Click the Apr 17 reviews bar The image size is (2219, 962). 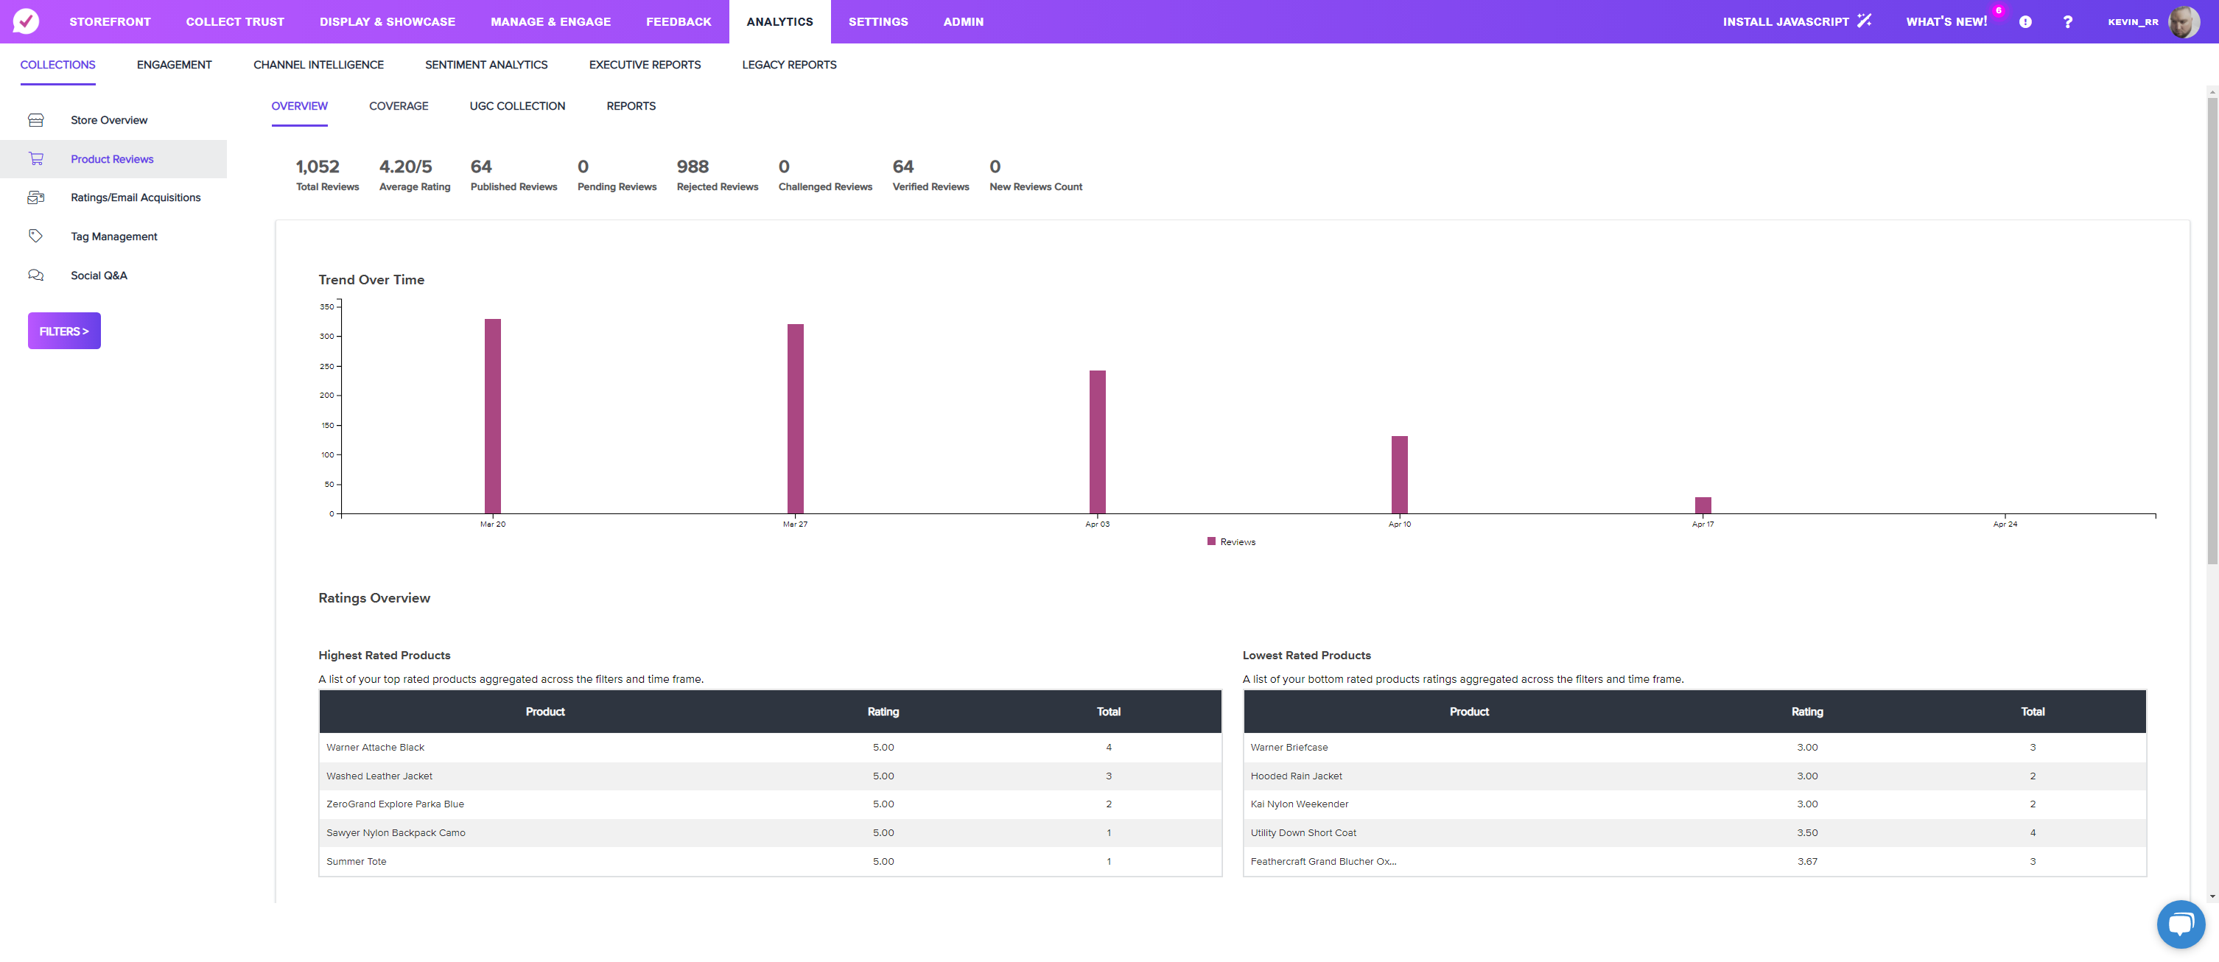[1703, 505]
